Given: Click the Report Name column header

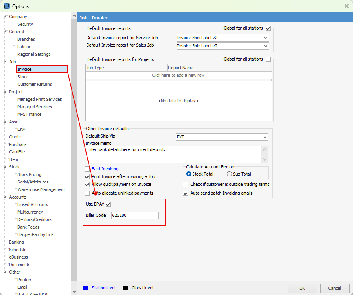Looking at the screenshot, I should click(219, 68).
